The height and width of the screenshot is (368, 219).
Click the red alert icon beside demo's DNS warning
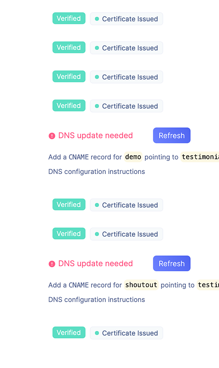click(52, 136)
